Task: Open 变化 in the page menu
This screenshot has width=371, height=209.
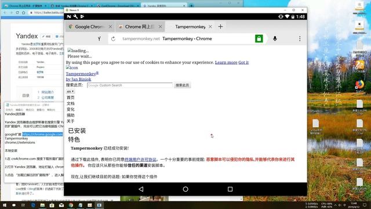Action: coord(71,109)
